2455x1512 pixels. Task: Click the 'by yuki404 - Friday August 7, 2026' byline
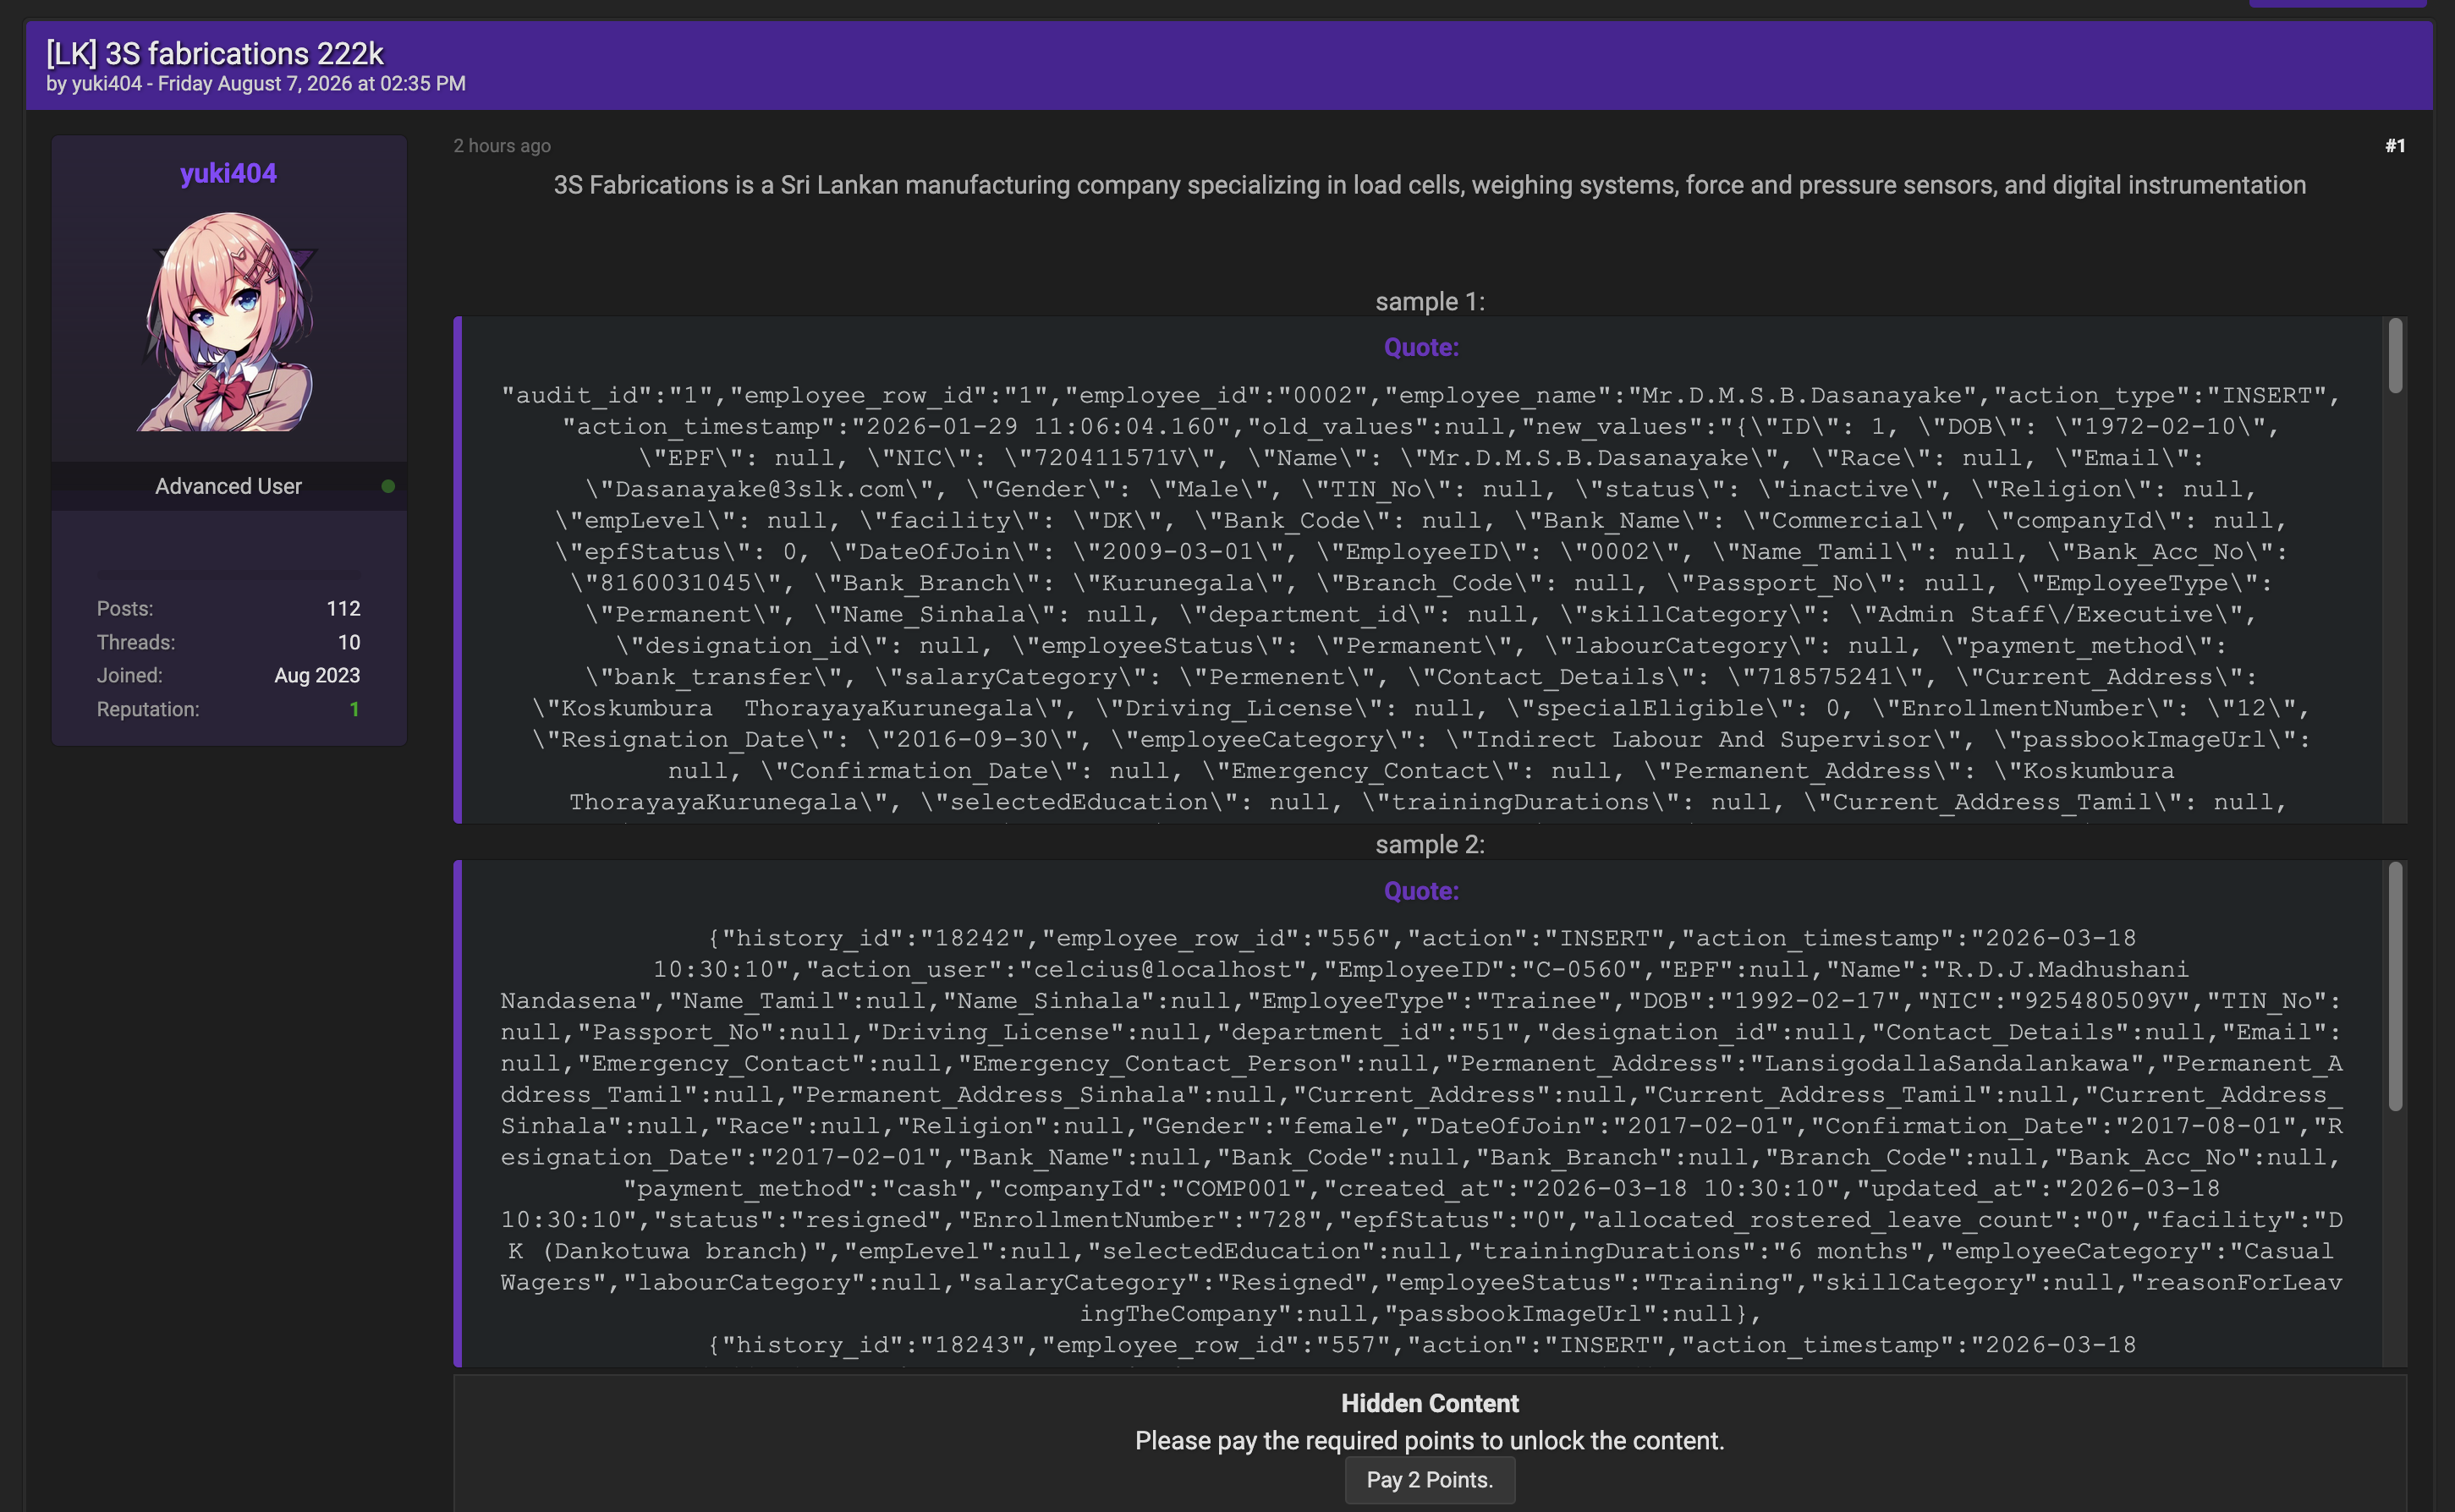point(256,84)
